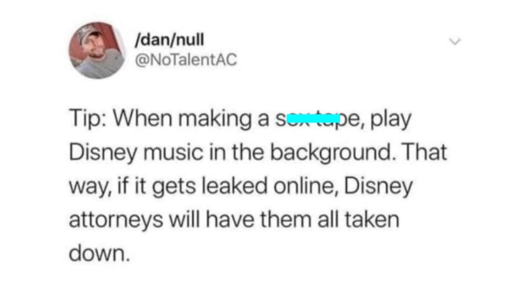The height and width of the screenshot is (291, 516).
Task: Open the /dan/null profile picture
Action: coord(96,51)
